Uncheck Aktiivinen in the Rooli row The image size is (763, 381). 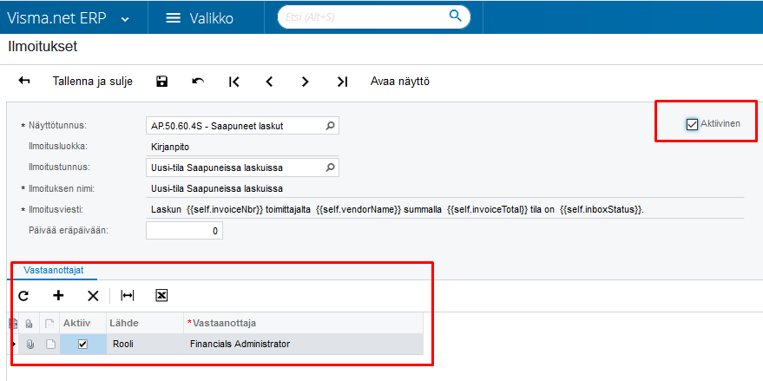[x=82, y=345]
